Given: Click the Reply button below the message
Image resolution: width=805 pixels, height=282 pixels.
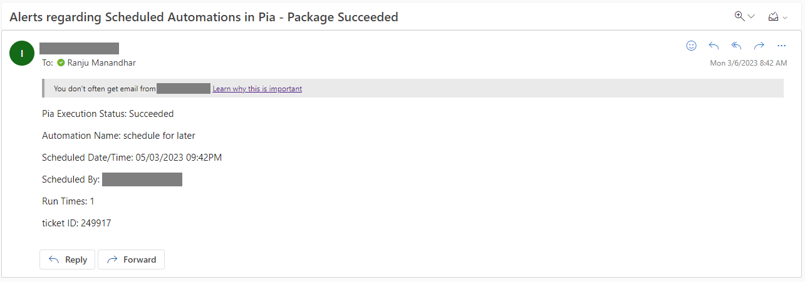Looking at the screenshot, I should point(68,259).
